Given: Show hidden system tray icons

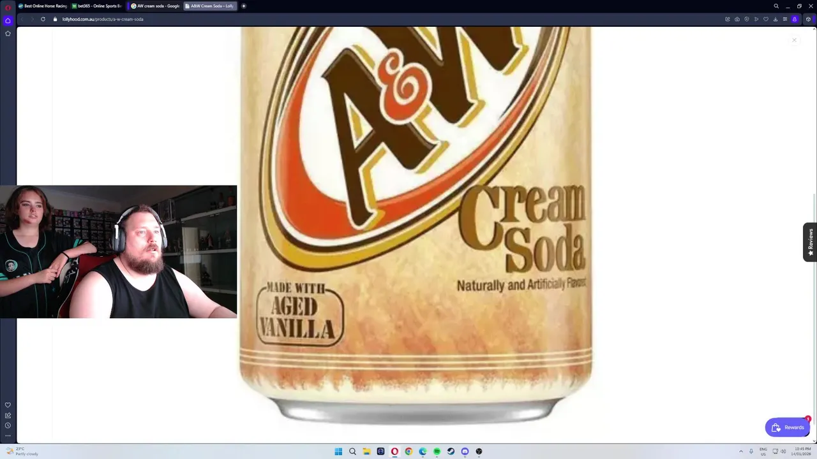Looking at the screenshot, I should [741, 451].
